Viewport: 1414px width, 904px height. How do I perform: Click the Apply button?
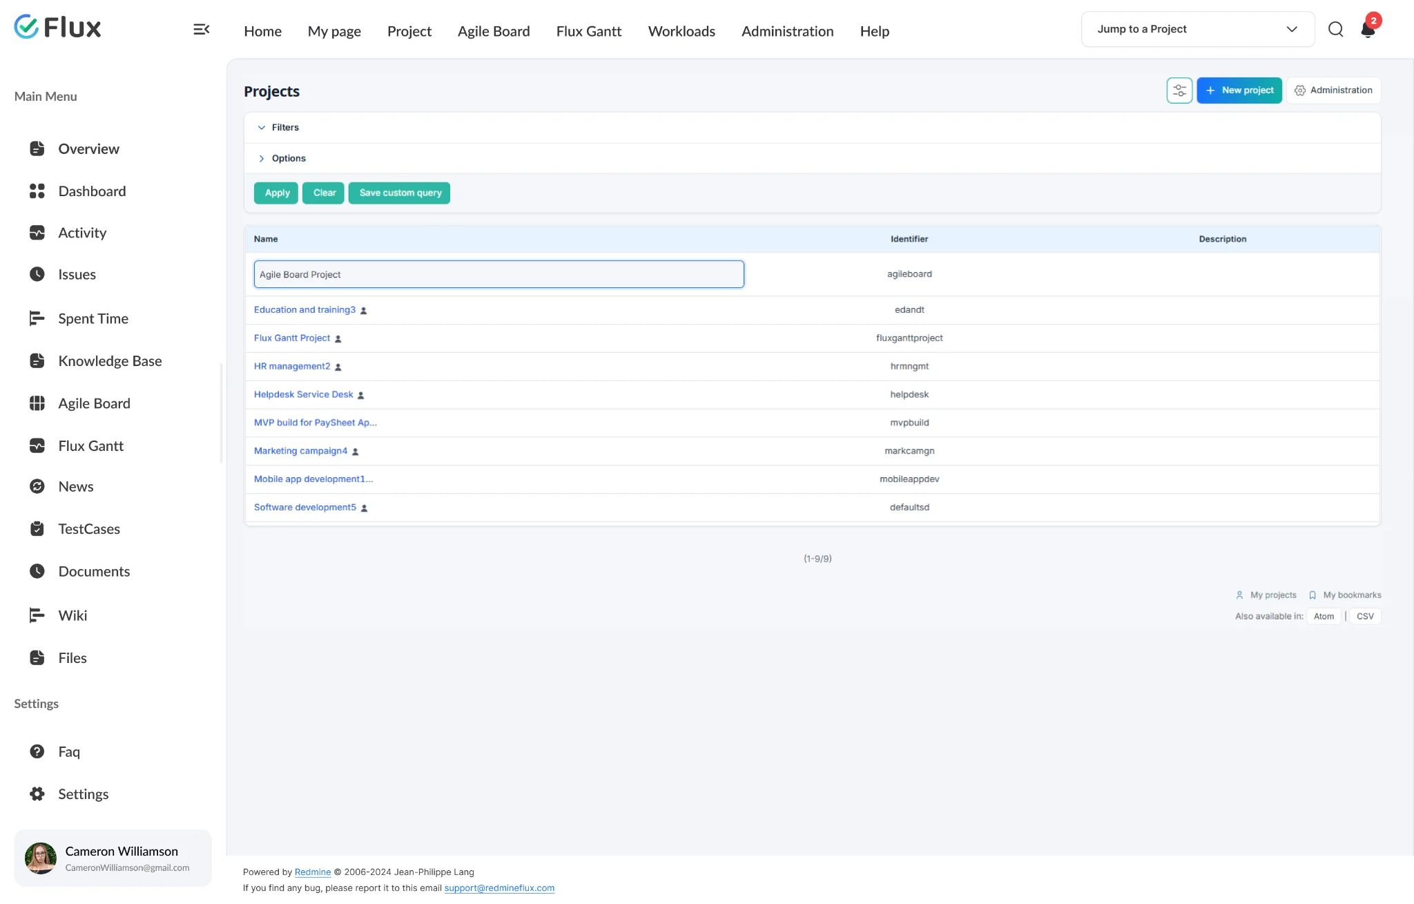click(x=276, y=193)
